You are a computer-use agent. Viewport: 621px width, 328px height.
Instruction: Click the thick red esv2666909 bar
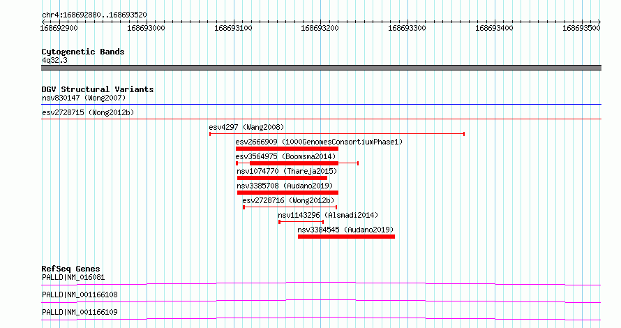click(287, 149)
